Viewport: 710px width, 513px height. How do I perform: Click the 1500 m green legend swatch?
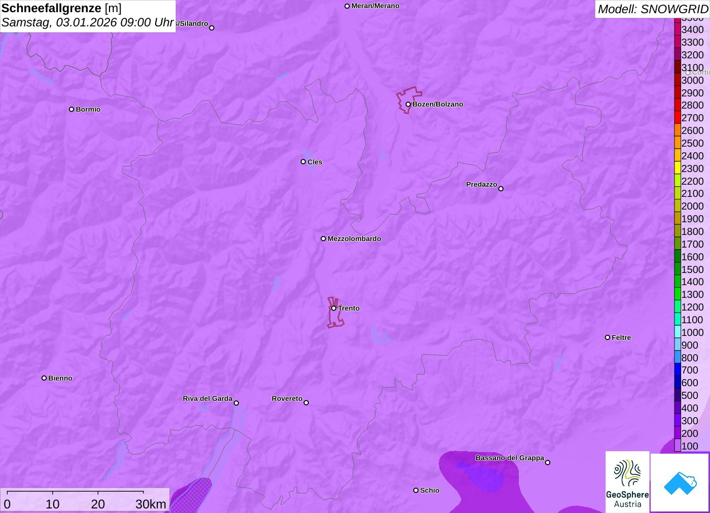point(678,269)
